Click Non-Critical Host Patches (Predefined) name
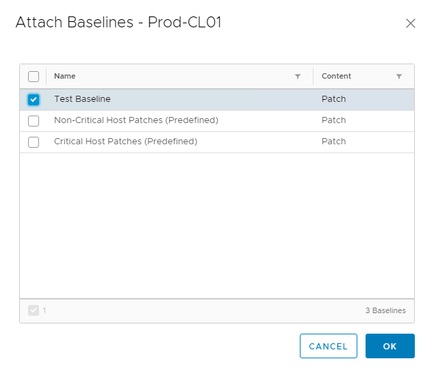 tap(136, 120)
